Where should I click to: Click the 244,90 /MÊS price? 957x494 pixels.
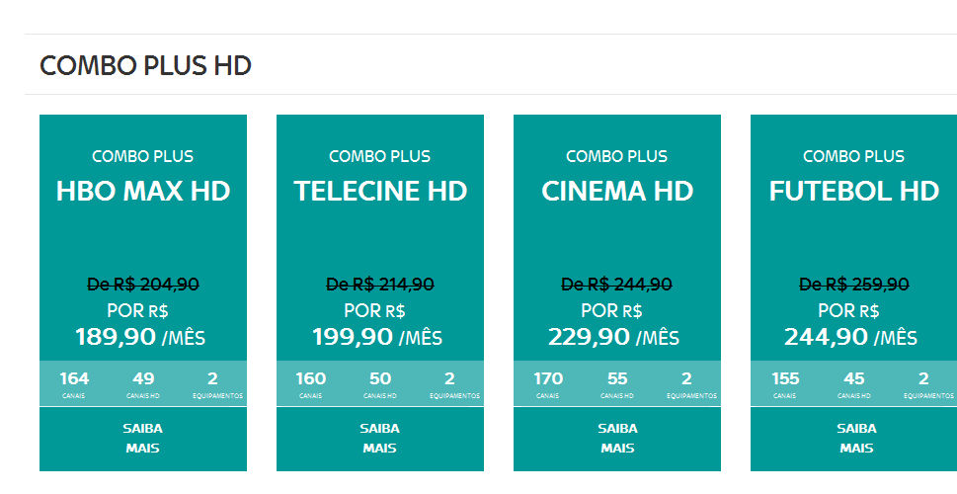[850, 337]
